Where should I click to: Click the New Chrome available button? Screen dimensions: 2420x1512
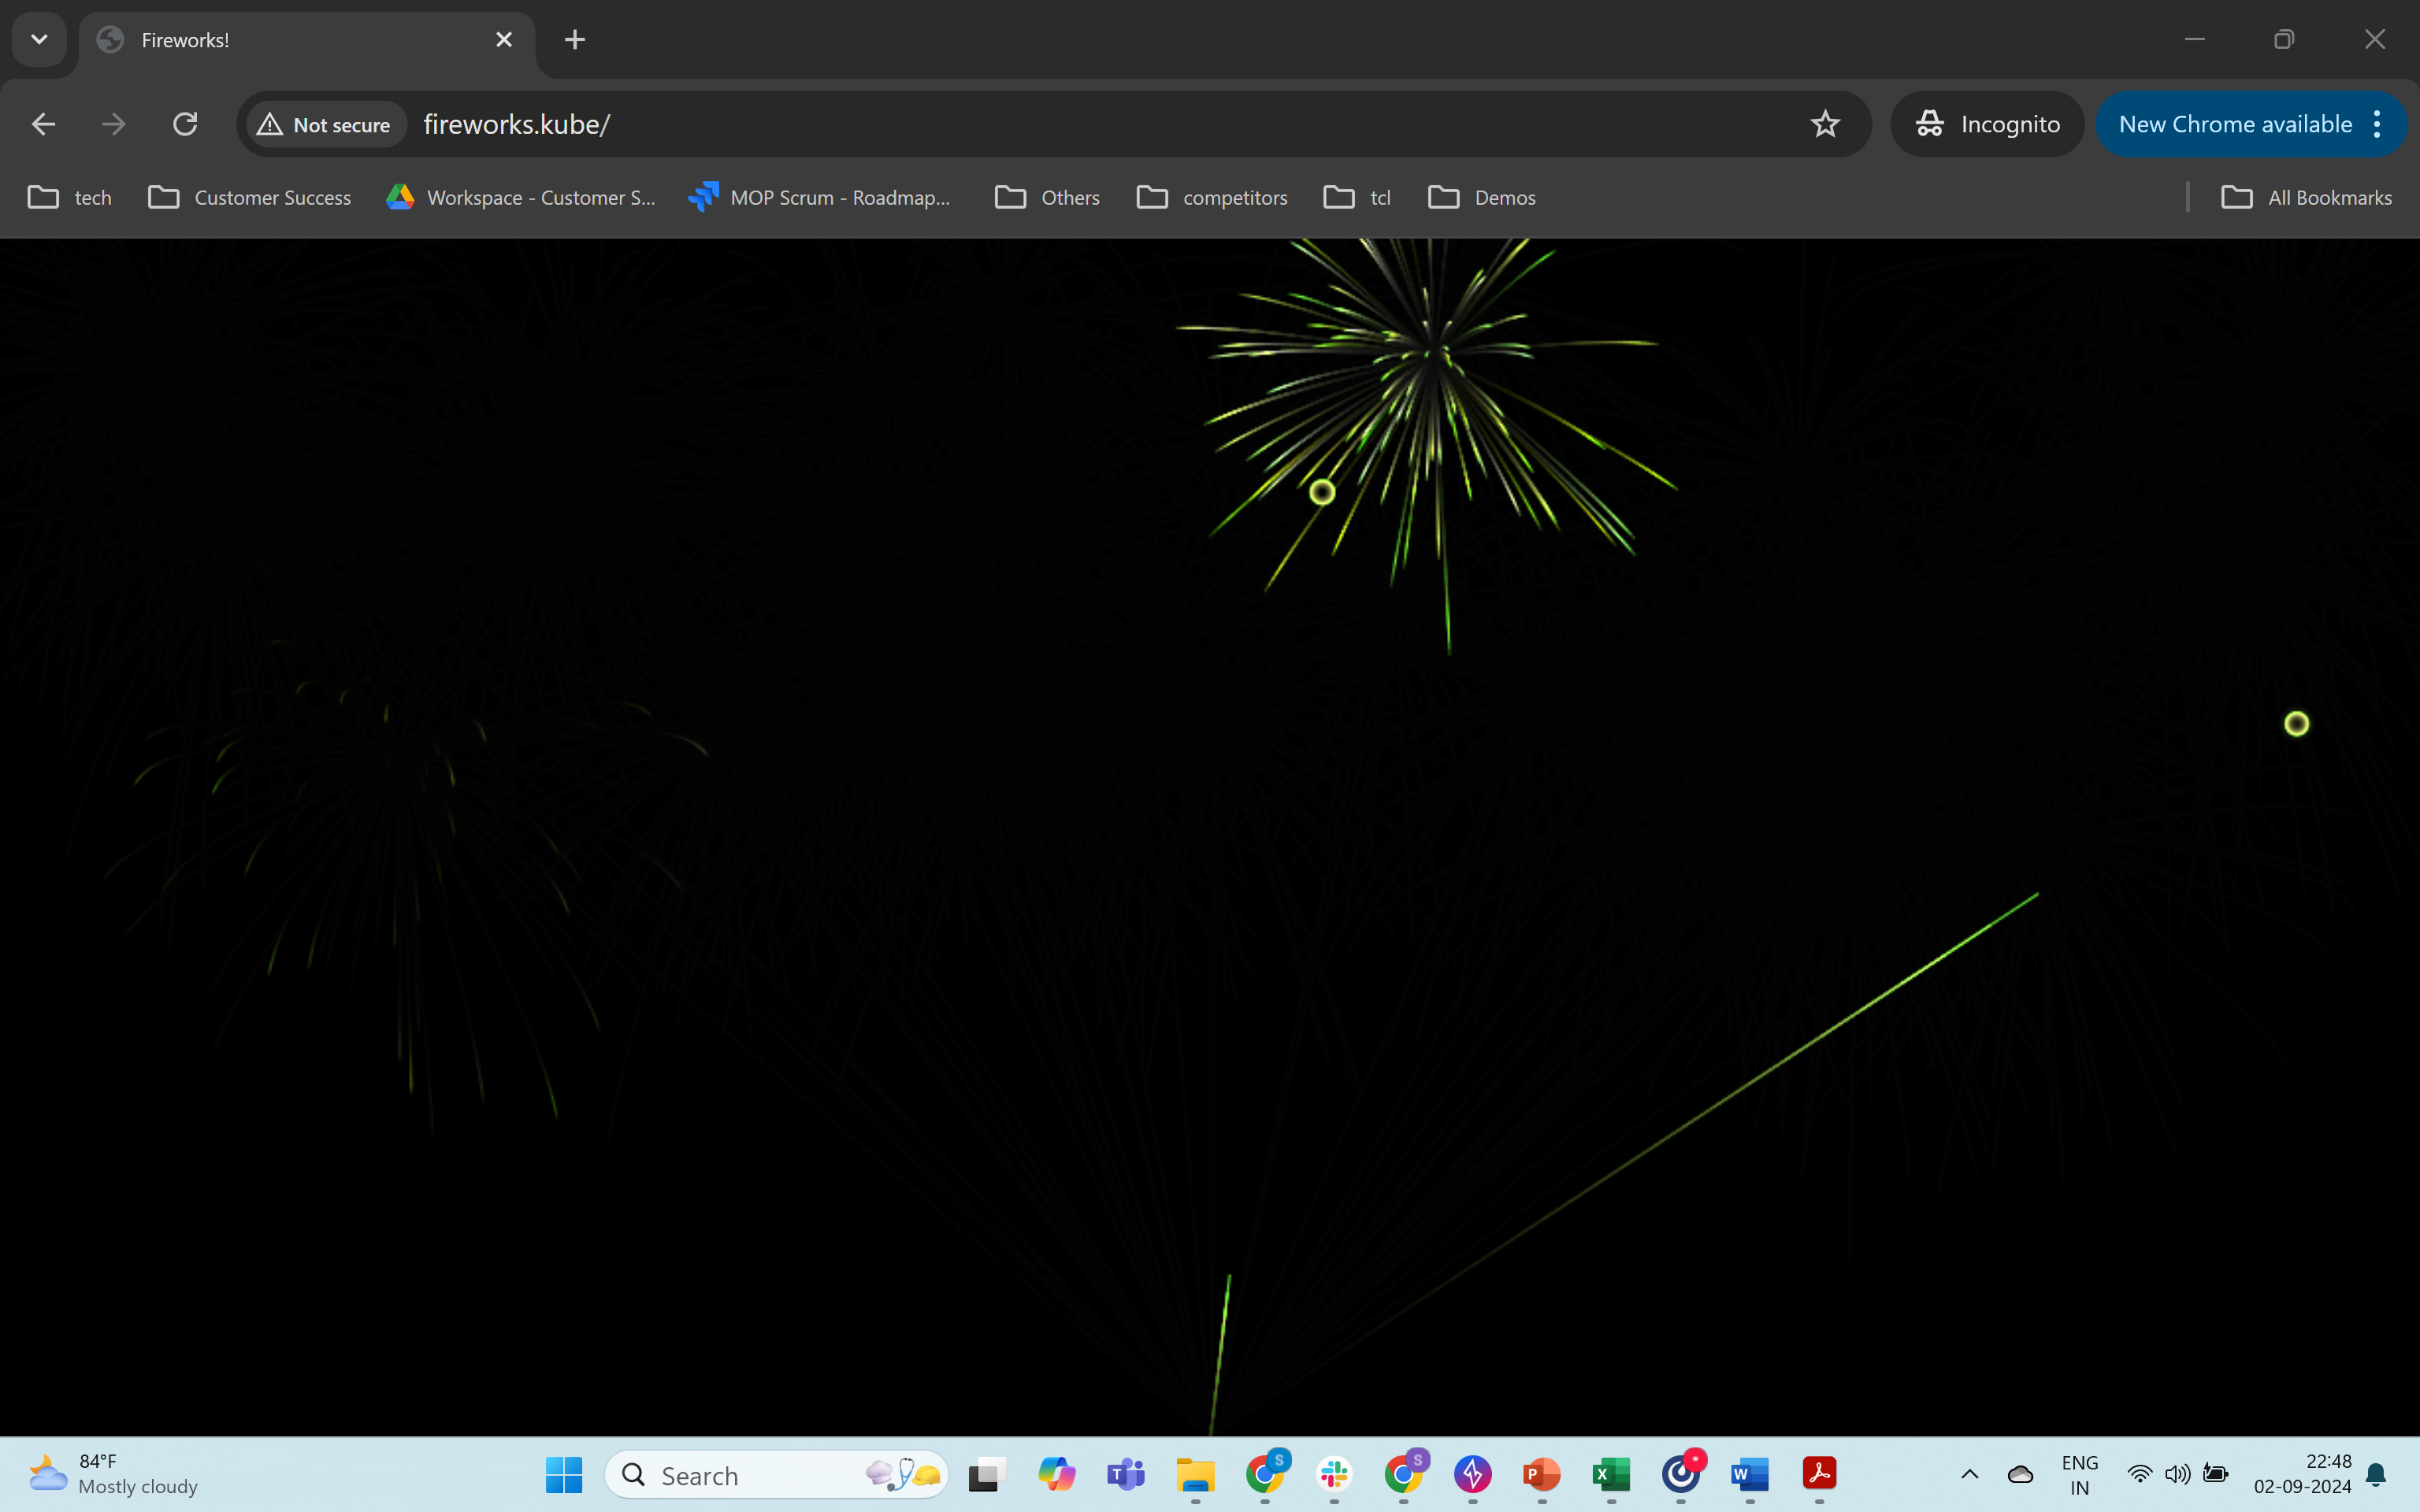pos(2235,124)
